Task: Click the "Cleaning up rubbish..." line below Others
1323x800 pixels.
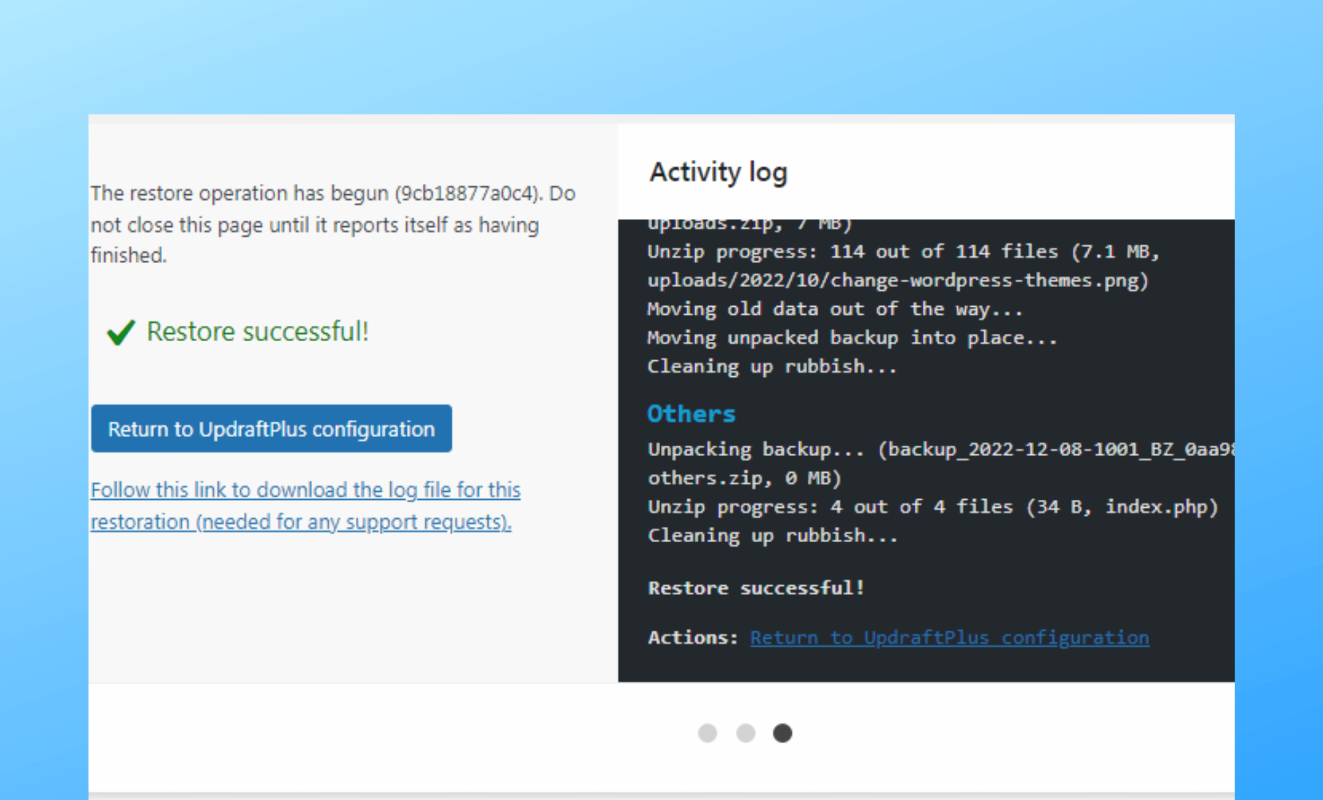Action: 773,536
